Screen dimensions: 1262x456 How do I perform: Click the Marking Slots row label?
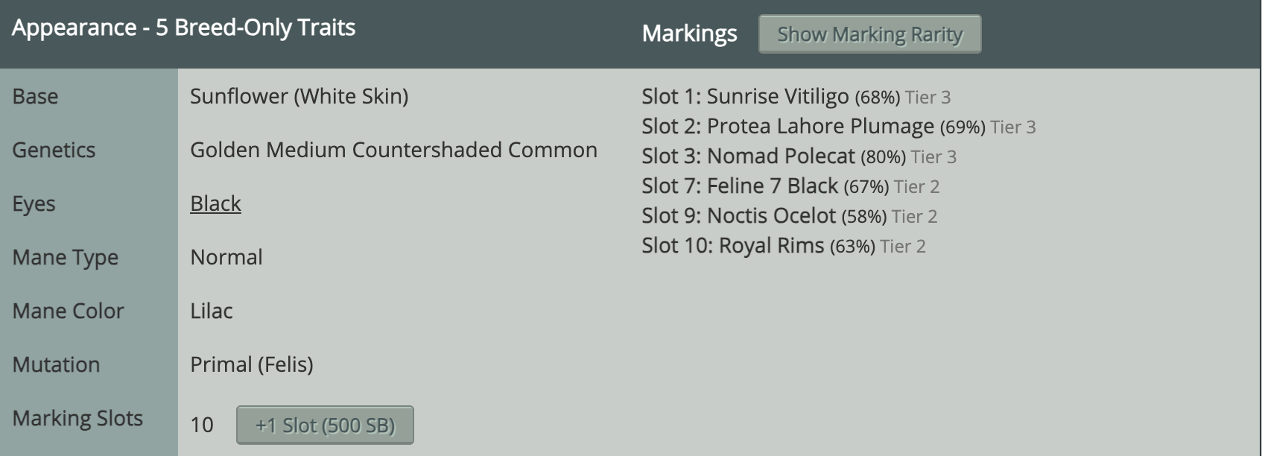(77, 418)
